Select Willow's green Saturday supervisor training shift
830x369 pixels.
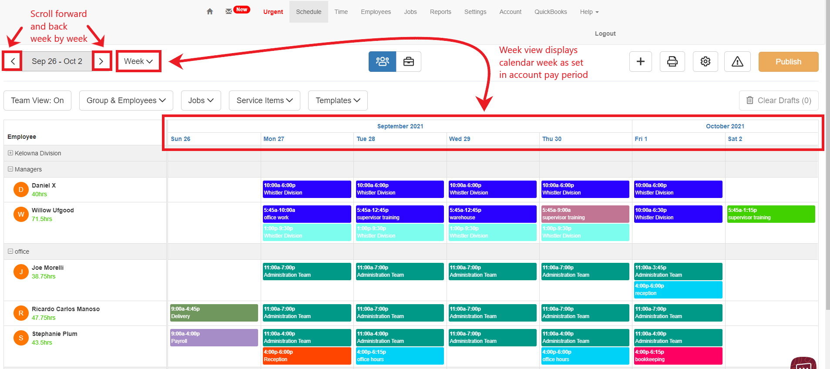(x=770, y=214)
